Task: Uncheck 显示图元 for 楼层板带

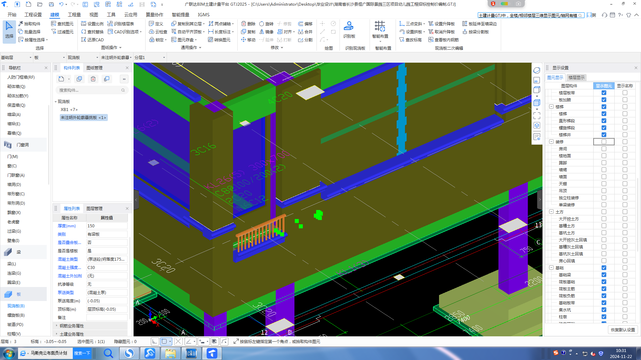Action: (x=604, y=93)
